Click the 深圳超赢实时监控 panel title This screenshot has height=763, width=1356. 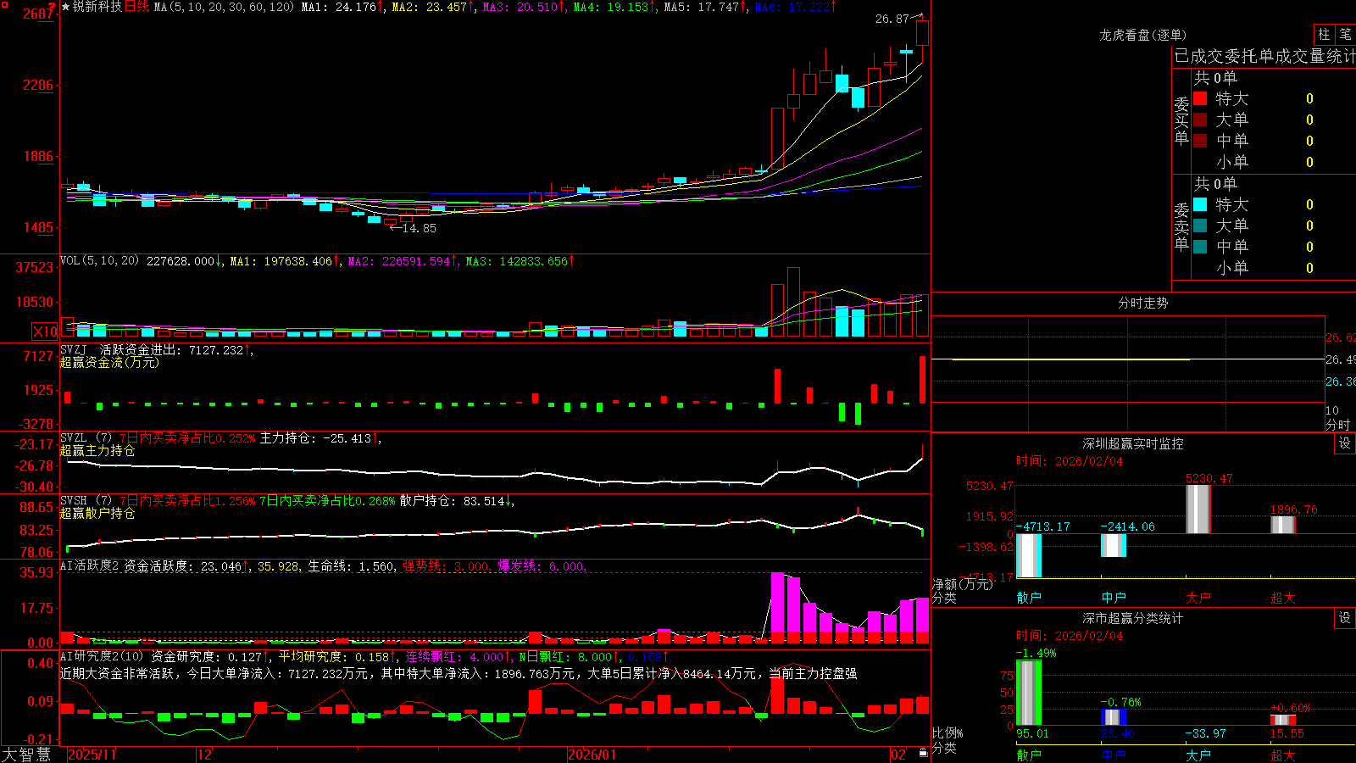click(1132, 443)
